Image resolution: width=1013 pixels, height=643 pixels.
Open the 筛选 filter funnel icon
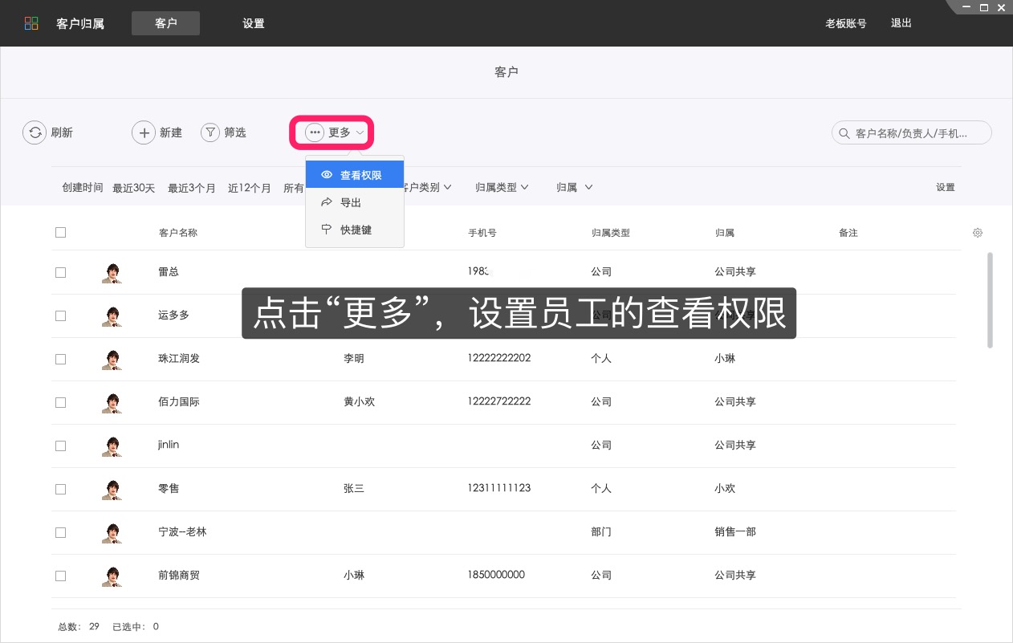pos(210,132)
